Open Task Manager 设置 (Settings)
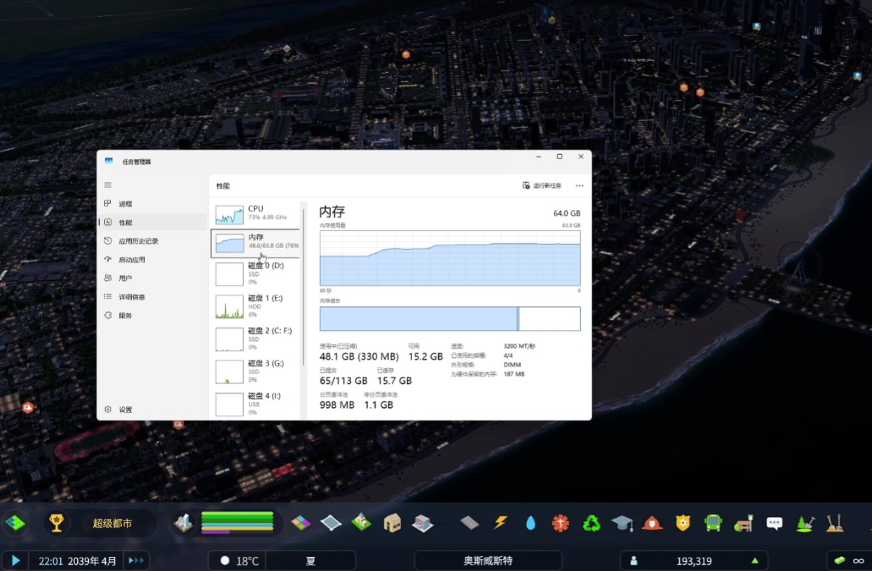Viewport: 872px width, 571px height. (x=125, y=410)
